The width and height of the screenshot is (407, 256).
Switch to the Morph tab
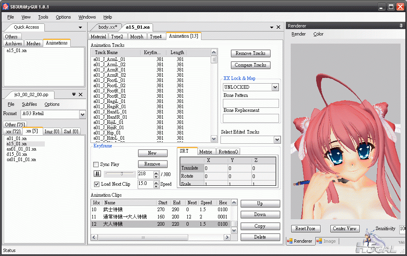tap(137, 37)
